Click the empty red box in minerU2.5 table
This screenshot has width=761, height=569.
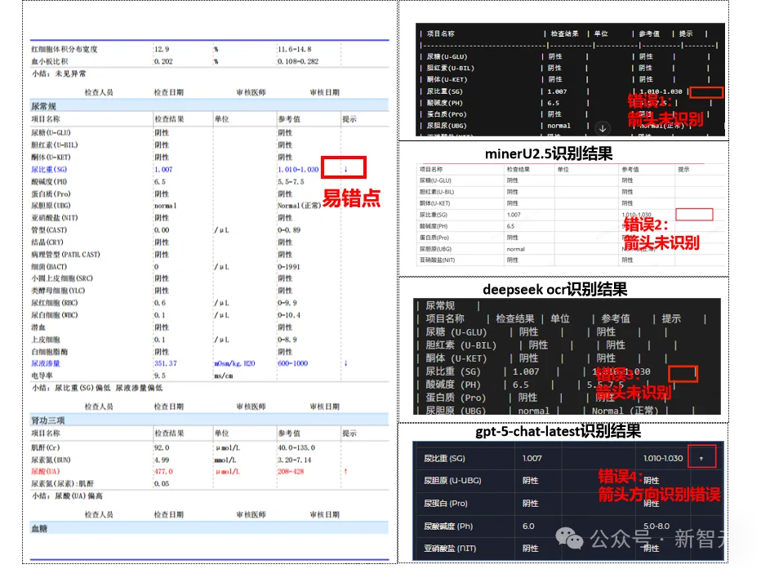694,214
